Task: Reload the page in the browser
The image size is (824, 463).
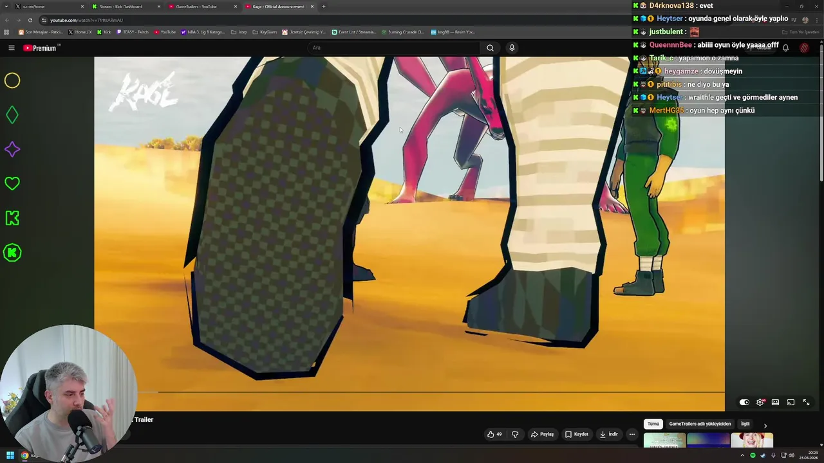Action: tap(30, 20)
